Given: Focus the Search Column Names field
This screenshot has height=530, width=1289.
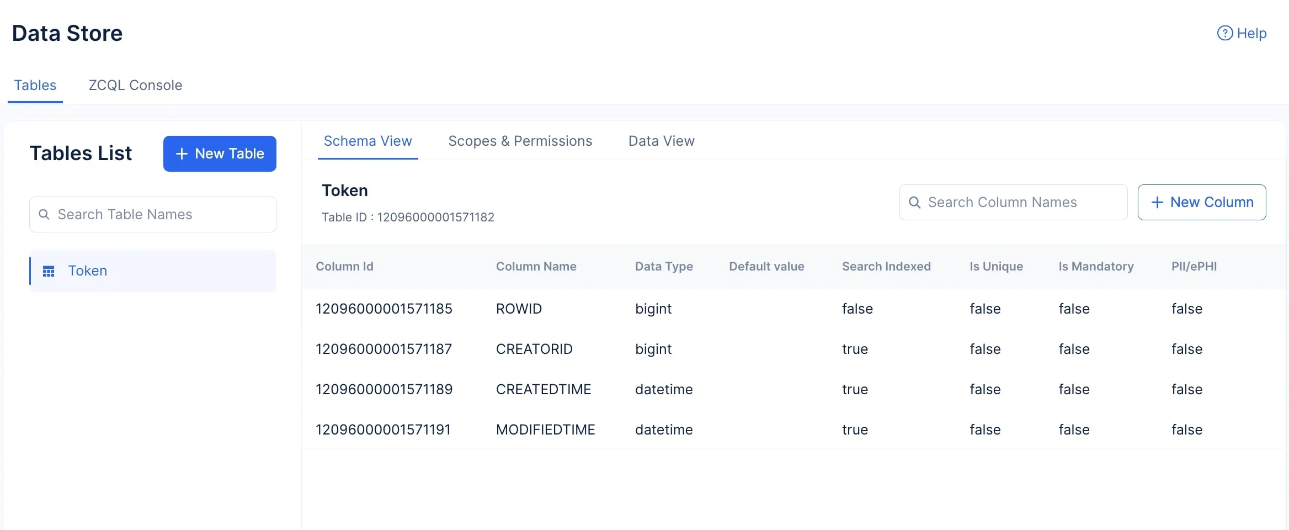Looking at the screenshot, I should [x=1021, y=203].
